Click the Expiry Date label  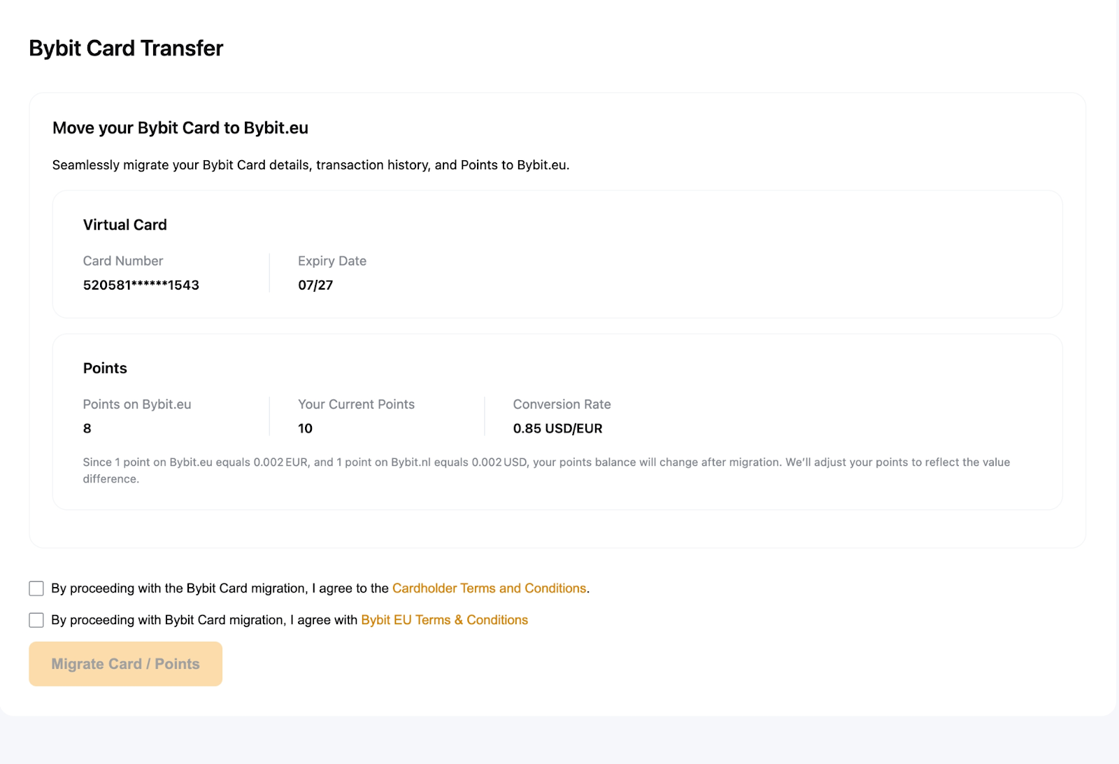coord(332,261)
